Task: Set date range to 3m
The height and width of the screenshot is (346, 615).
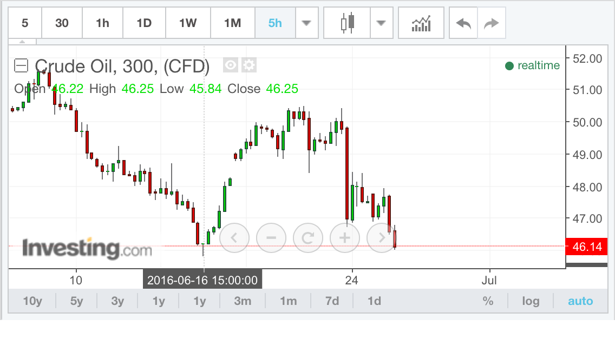Action: click(243, 301)
